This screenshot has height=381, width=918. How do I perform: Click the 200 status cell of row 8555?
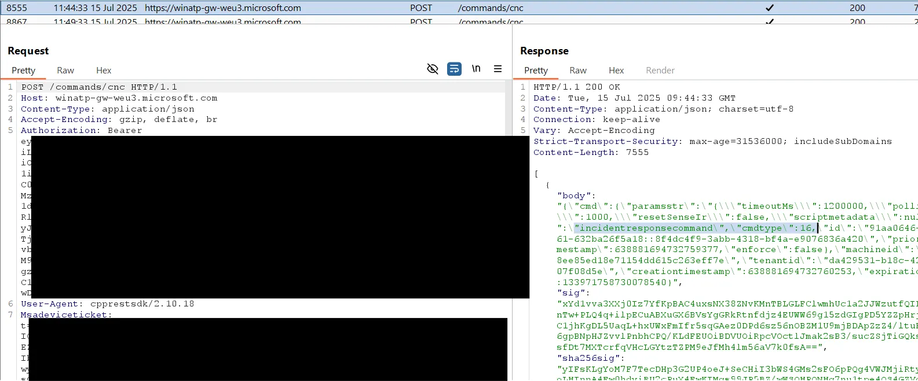pos(857,8)
